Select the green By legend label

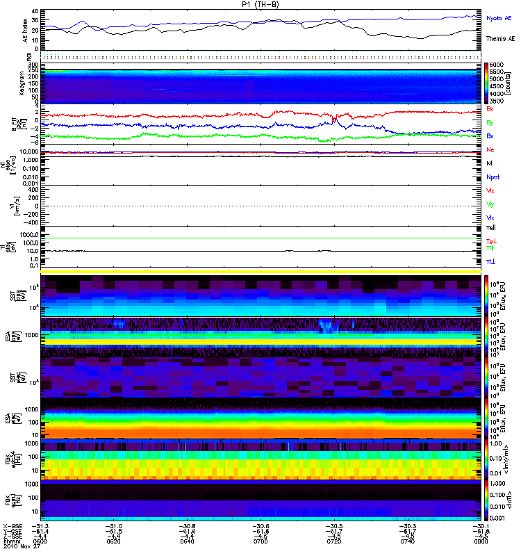[x=490, y=123]
